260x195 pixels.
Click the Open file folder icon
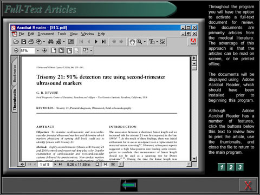coord(16,42)
